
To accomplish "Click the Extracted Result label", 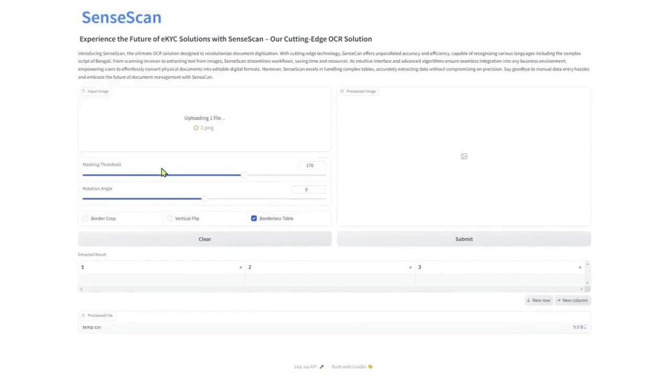I will pos(92,254).
